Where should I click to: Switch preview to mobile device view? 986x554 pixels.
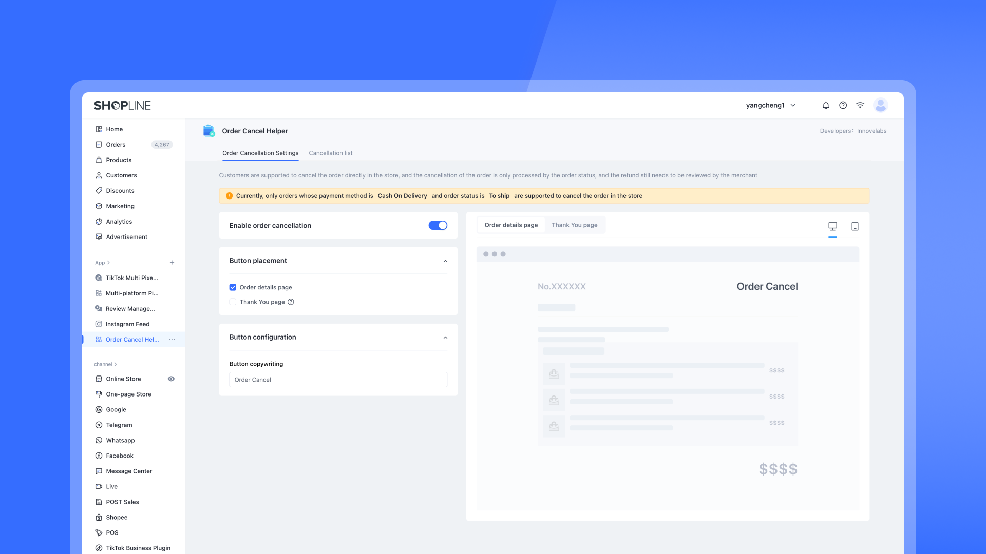pyautogui.click(x=855, y=226)
